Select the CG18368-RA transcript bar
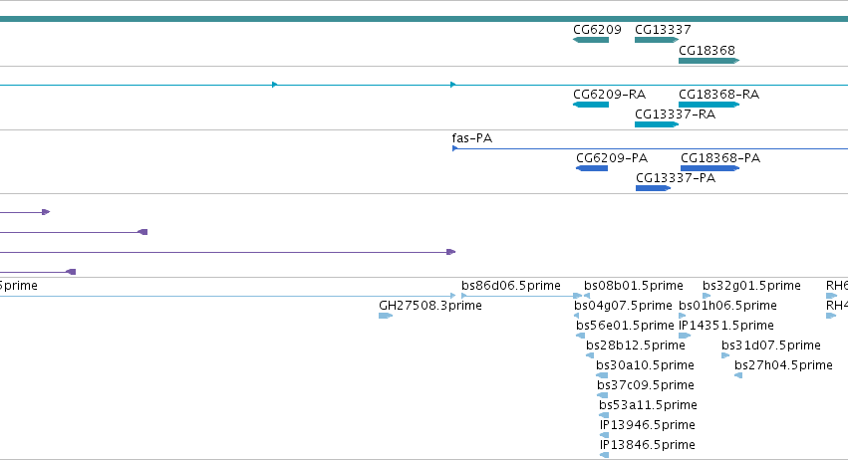 [x=709, y=105]
